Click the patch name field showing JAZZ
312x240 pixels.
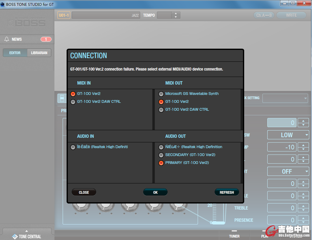[x=106, y=15]
